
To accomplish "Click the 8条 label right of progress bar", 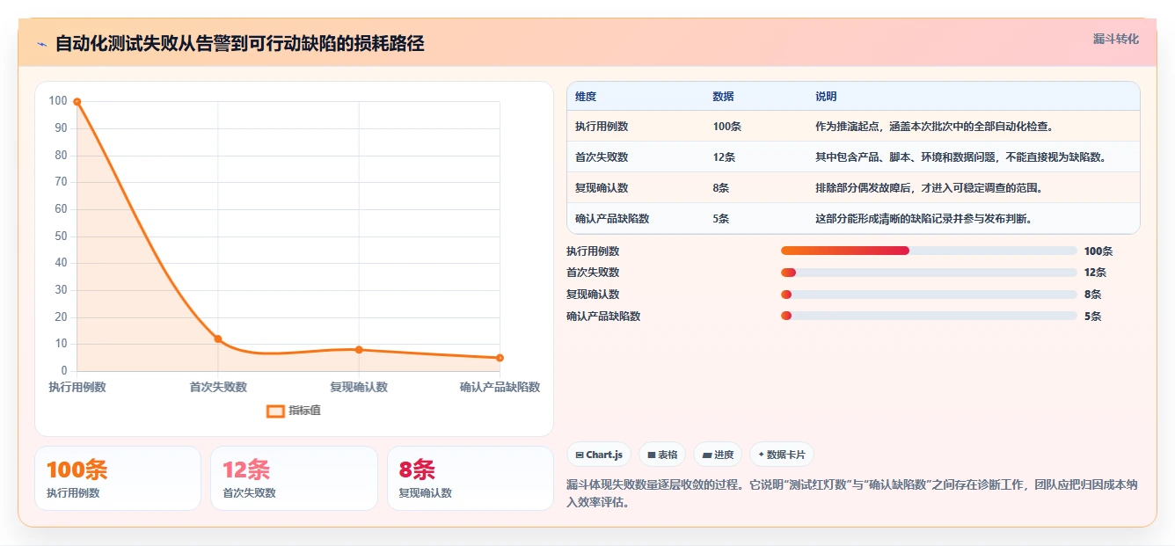I will [x=1093, y=295].
